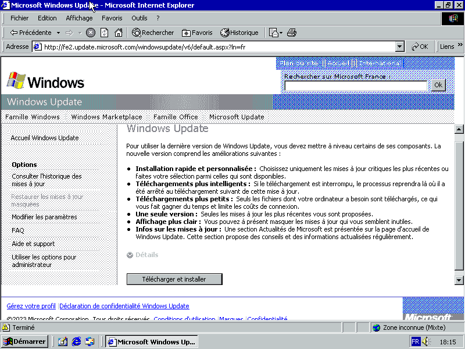The image size is (465, 349).
Task: Click the Show Desktop quick launch icon
Action: [x=63, y=342]
